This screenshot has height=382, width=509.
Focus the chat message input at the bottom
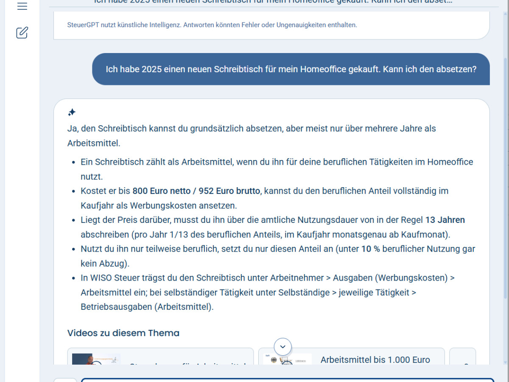tap(288, 380)
